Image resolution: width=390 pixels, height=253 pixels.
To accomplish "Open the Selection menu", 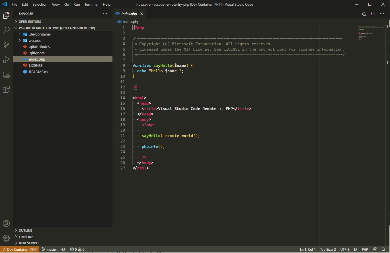I will 40,4.
